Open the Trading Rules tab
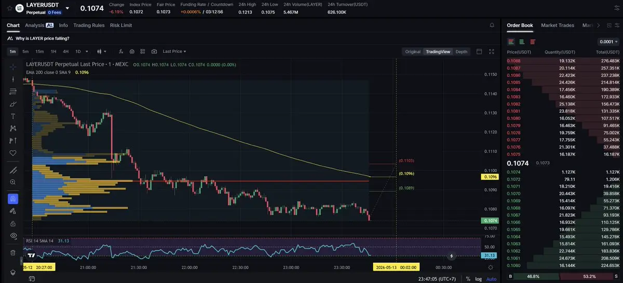 [x=89, y=25]
